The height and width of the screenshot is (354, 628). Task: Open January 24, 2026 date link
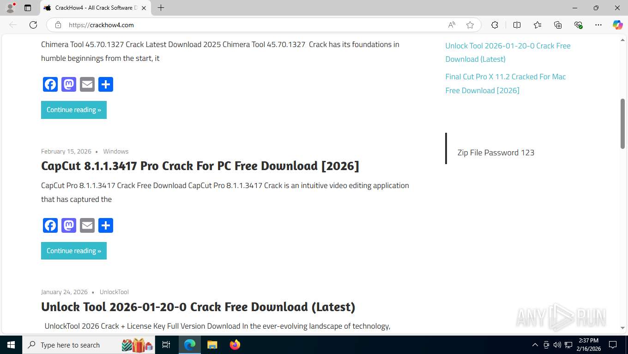64,292
